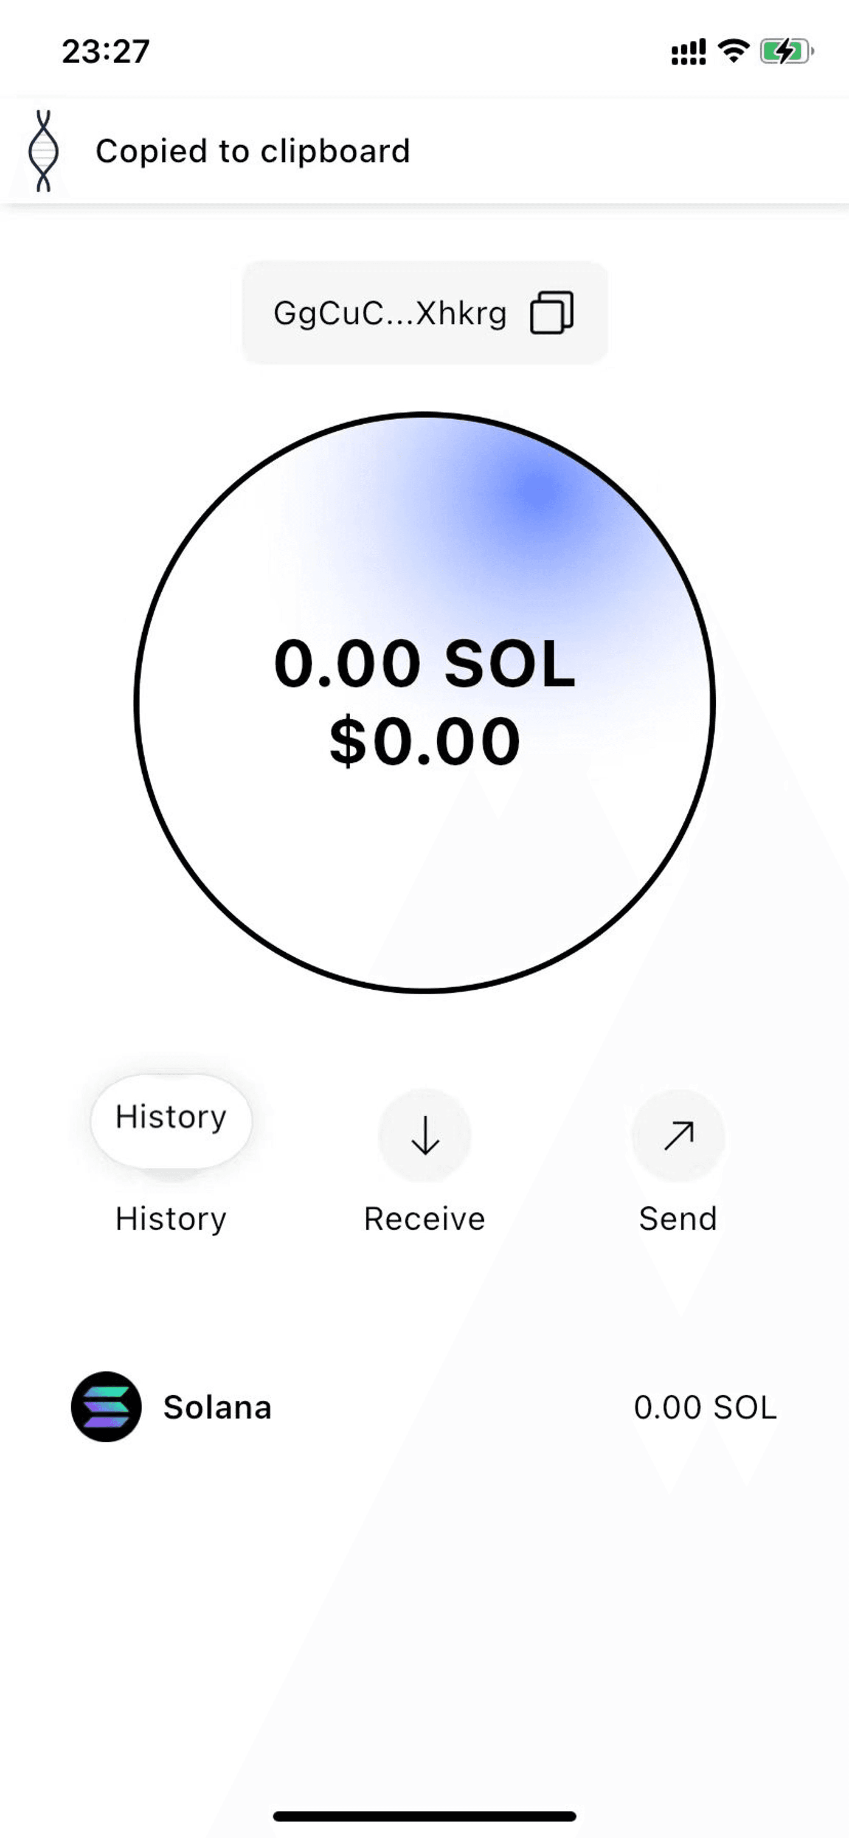Tap the $0.00 fiat balance

tap(424, 741)
